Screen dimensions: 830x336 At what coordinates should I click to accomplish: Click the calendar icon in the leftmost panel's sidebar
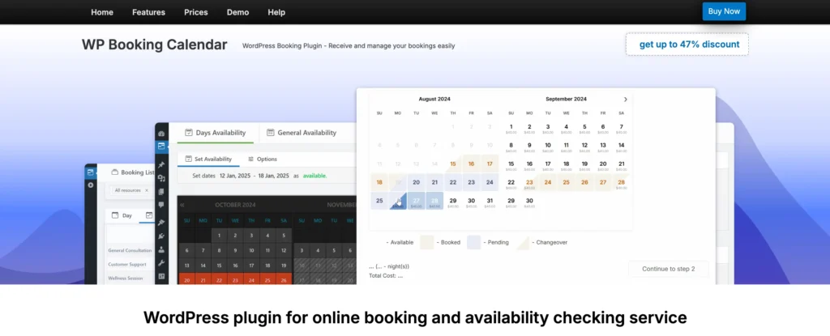[91, 172]
